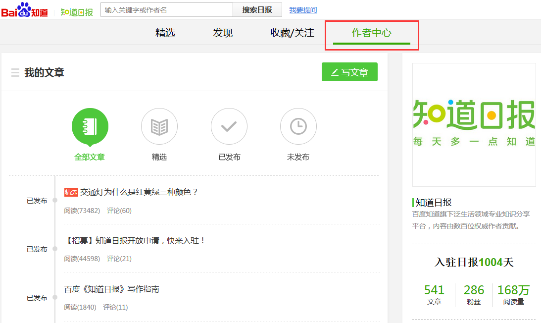Image resolution: width=541 pixels, height=323 pixels.
Task: Click the 我的文章 heading
Action: pyautogui.click(x=44, y=72)
